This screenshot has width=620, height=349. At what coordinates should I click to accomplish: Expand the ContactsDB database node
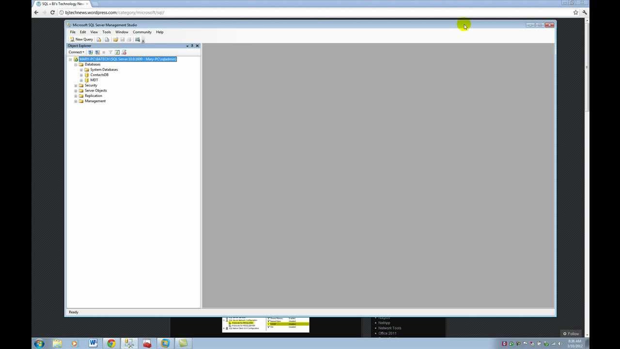(x=81, y=75)
